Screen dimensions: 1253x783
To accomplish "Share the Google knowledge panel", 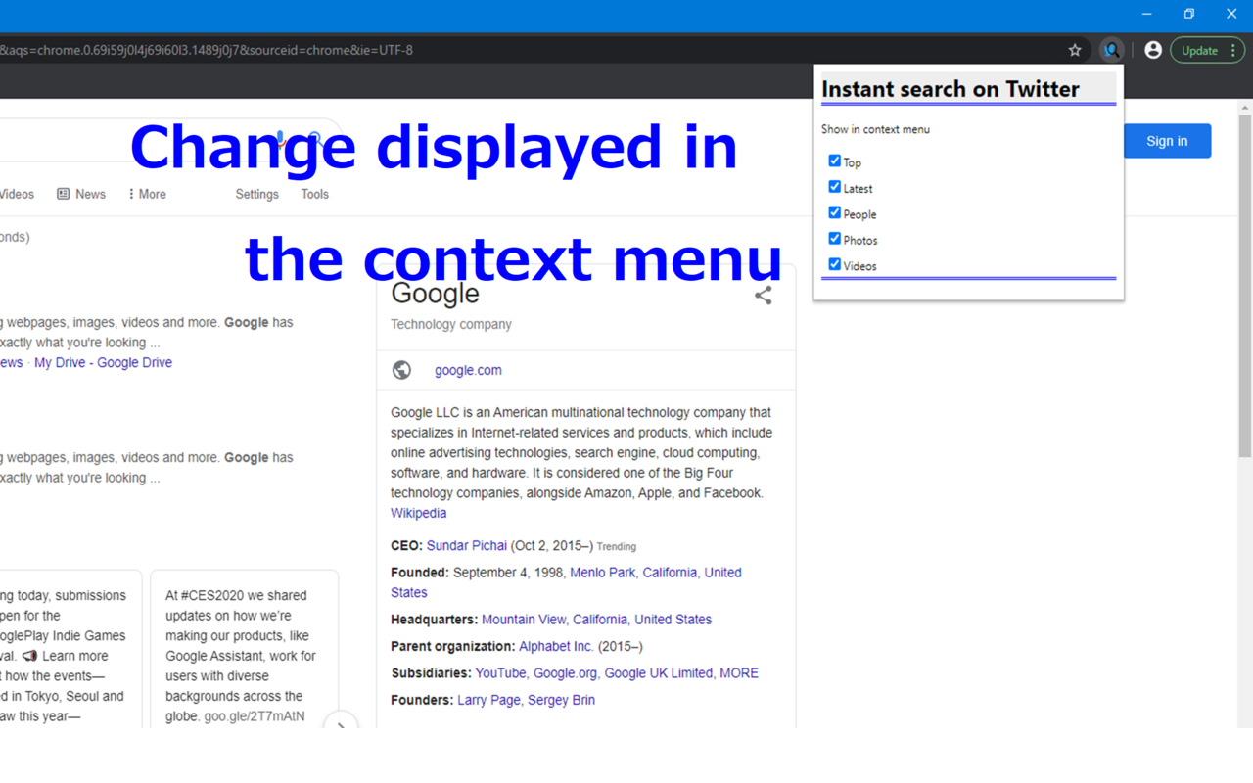I will [x=764, y=295].
